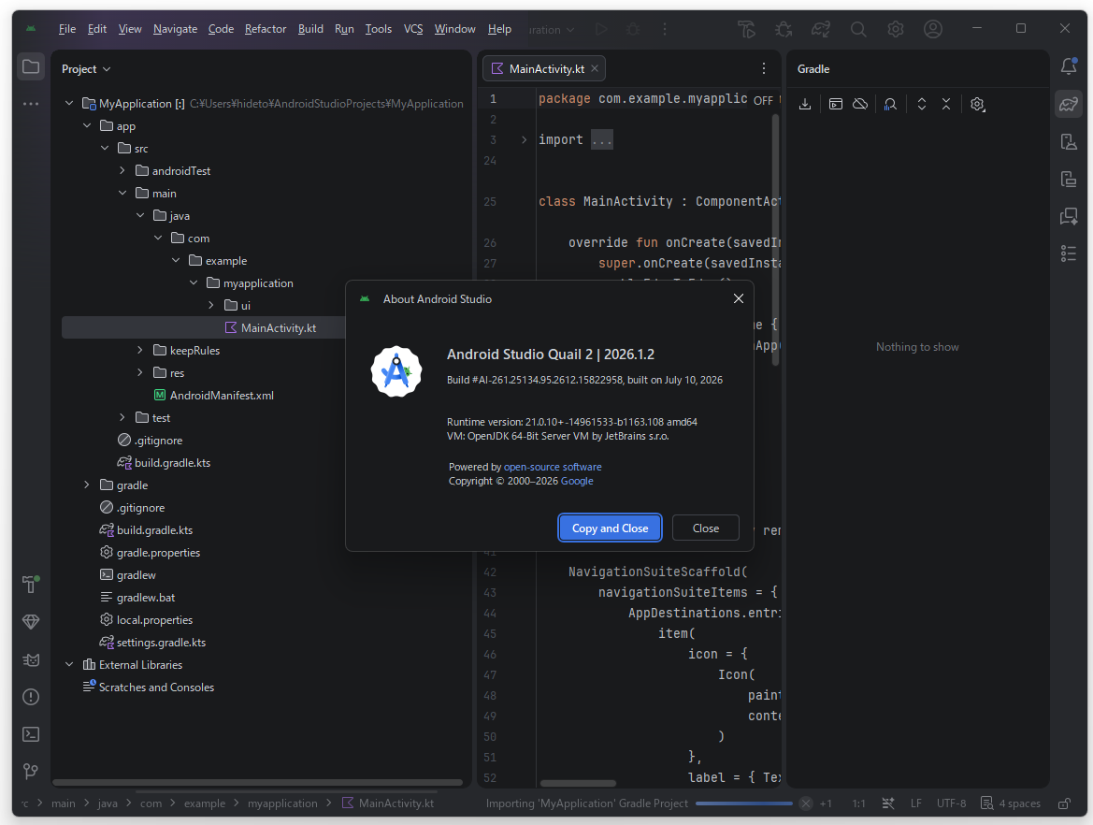Screen dimensions: 1093x825
Task: Unfold the collapsed import block
Action: pos(525,139)
